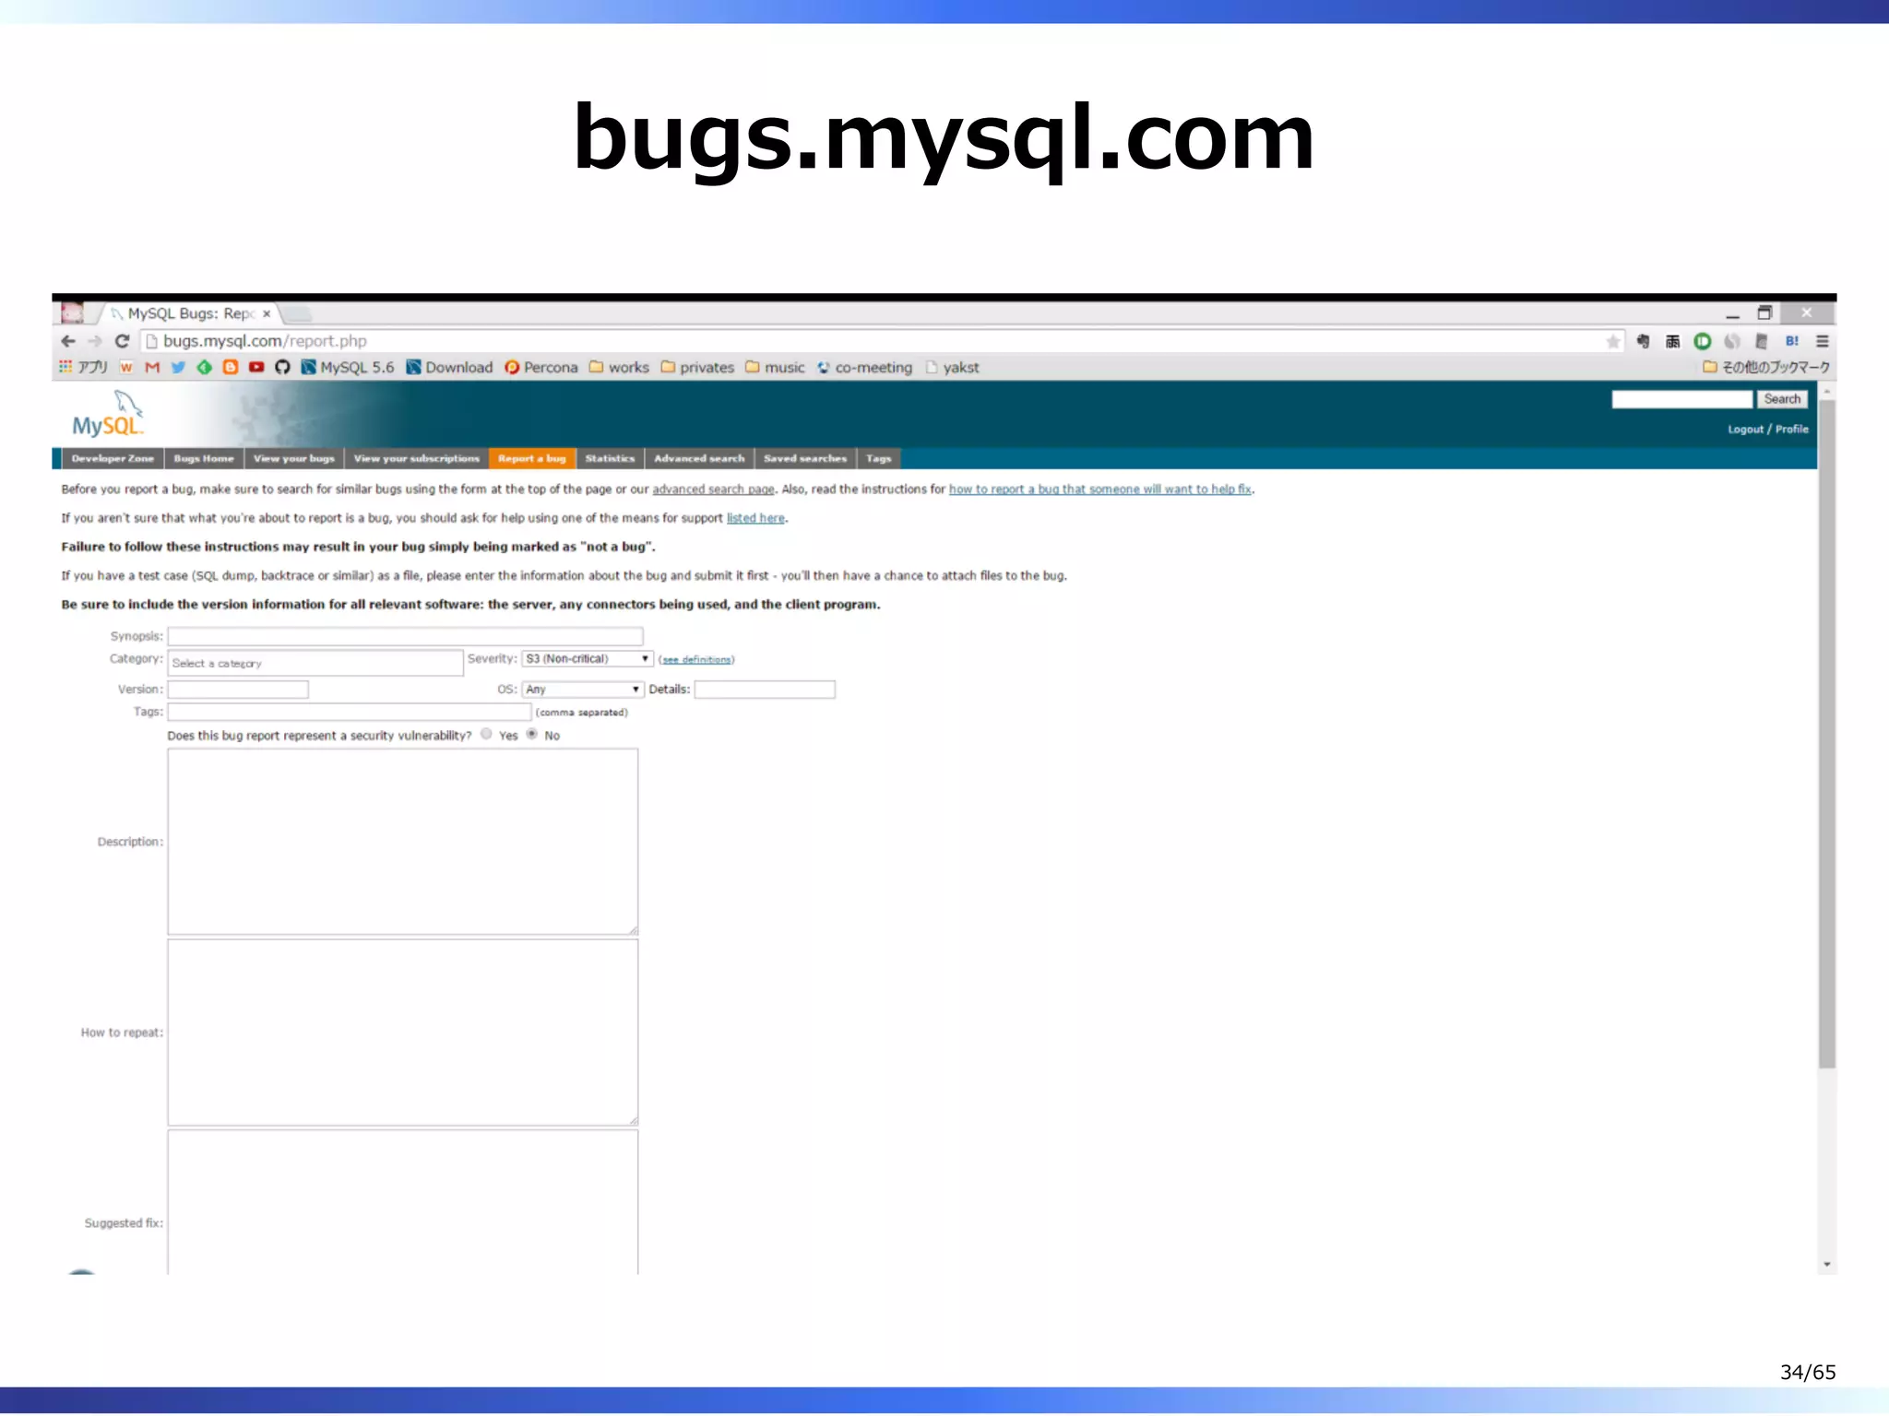Click the gray notebook extension icon
1889x1416 pixels.
pos(1762,341)
